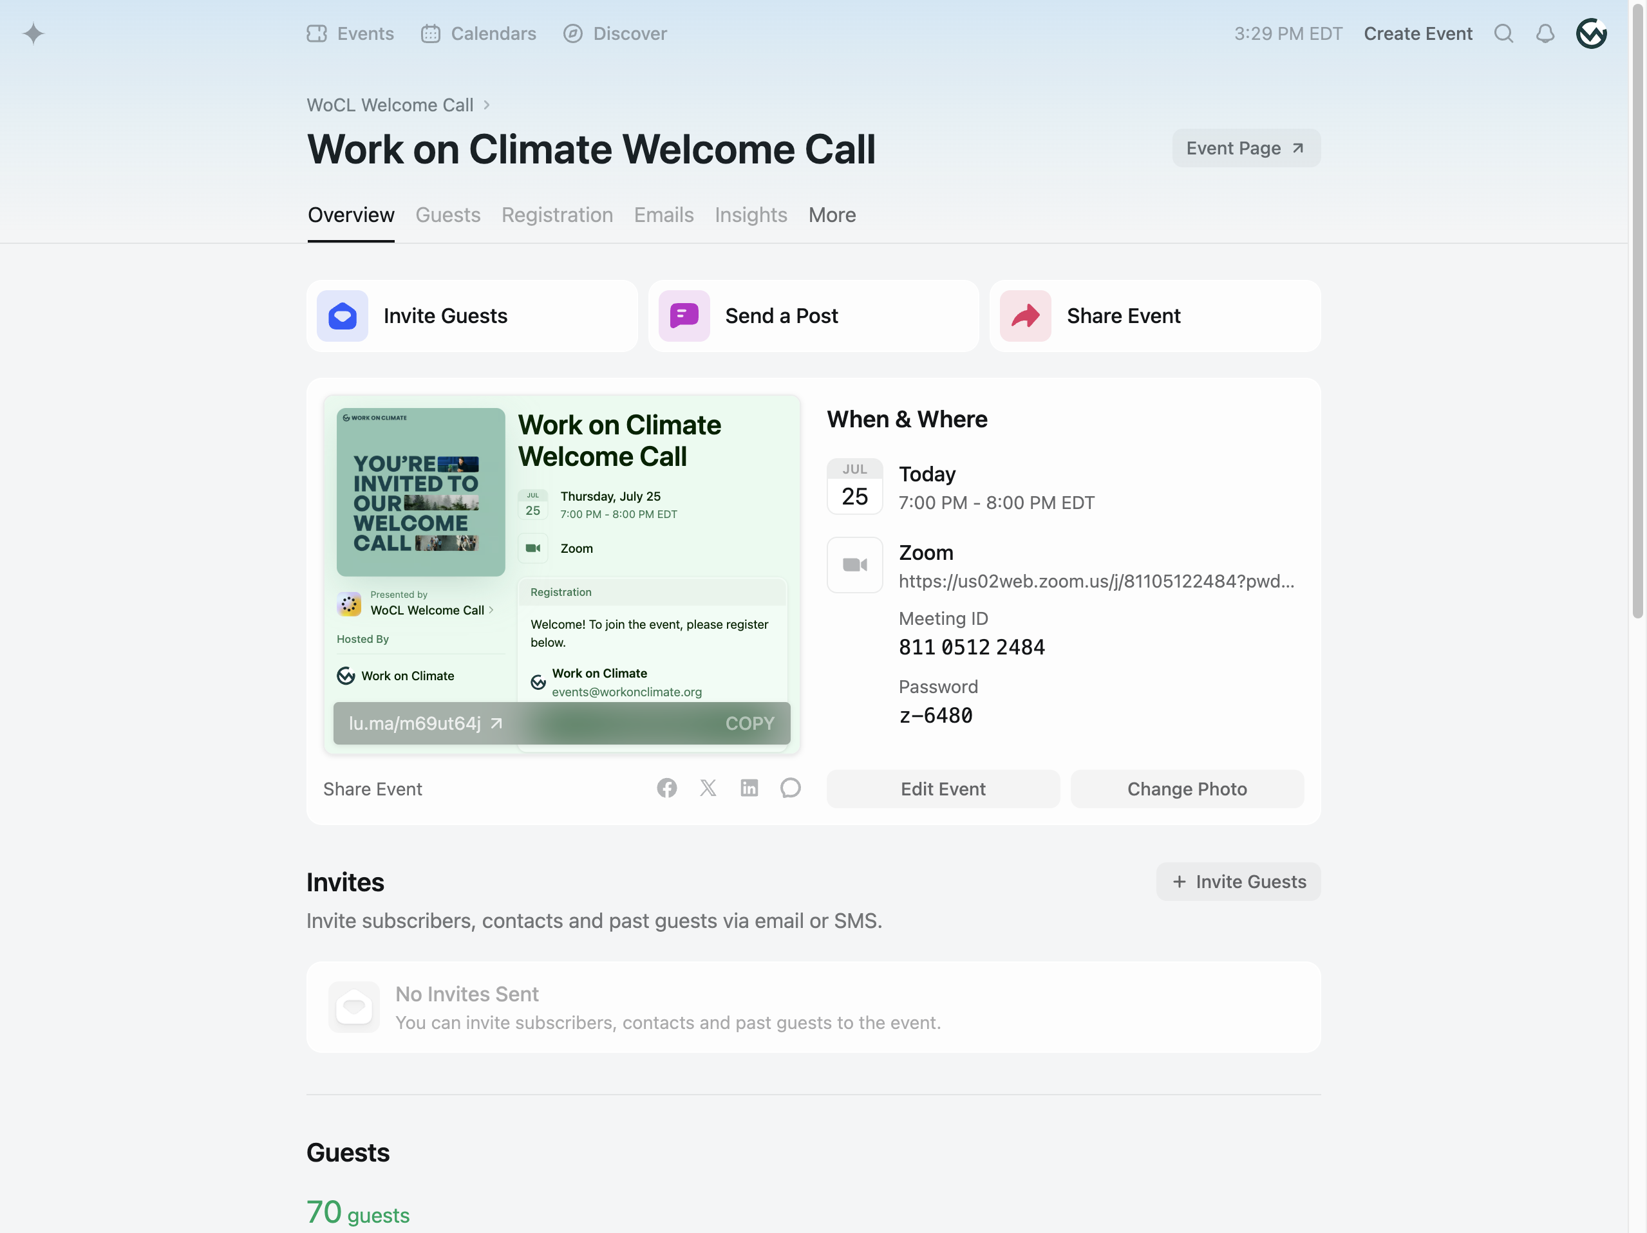Click the Work on Climate logo next to events email
Viewport: 1647px width, 1233px height.
tap(538, 682)
